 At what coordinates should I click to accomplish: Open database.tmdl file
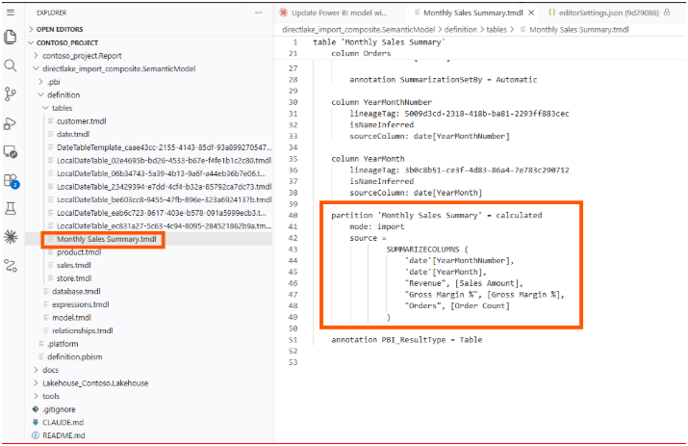(x=76, y=291)
